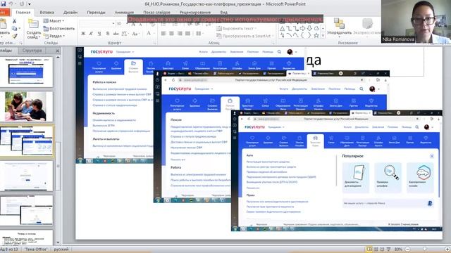
Task: Select the right arrow shape
Action: [302, 28]
